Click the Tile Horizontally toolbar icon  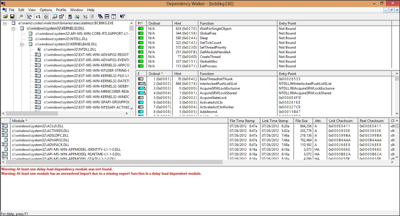tap(106, 16)
